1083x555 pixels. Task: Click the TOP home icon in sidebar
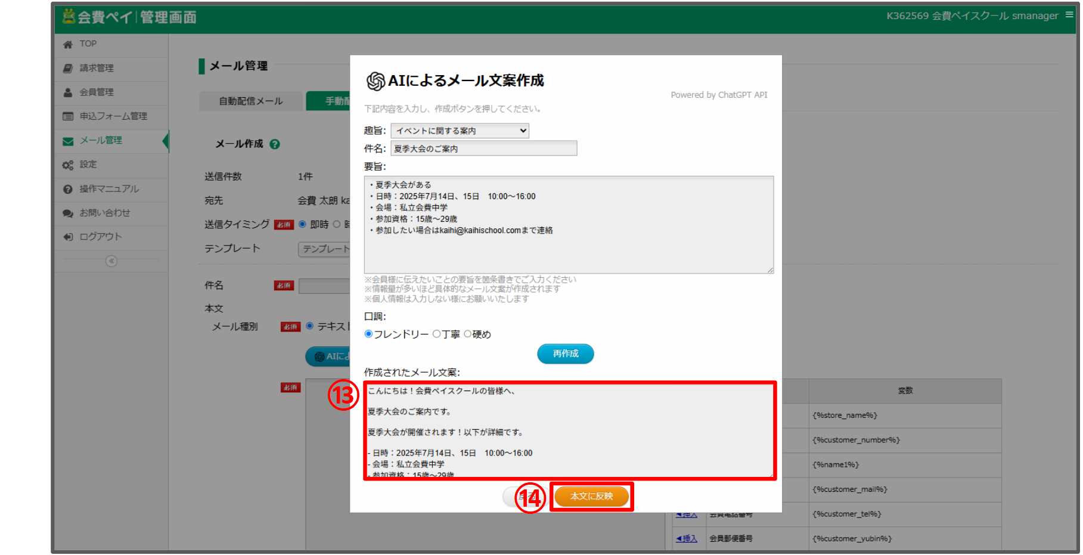click(68, 44)
